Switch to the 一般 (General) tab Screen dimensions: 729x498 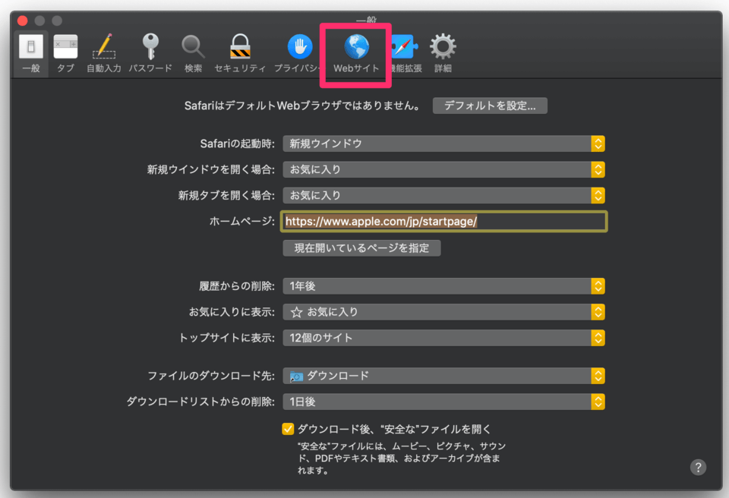[x=30, y=48]
